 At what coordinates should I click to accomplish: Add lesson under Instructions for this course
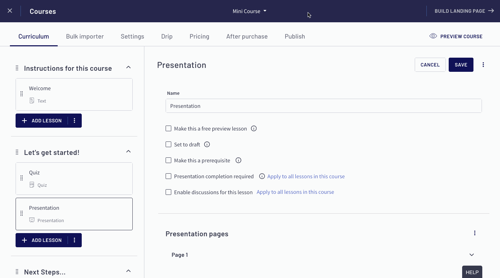point(42,121)
